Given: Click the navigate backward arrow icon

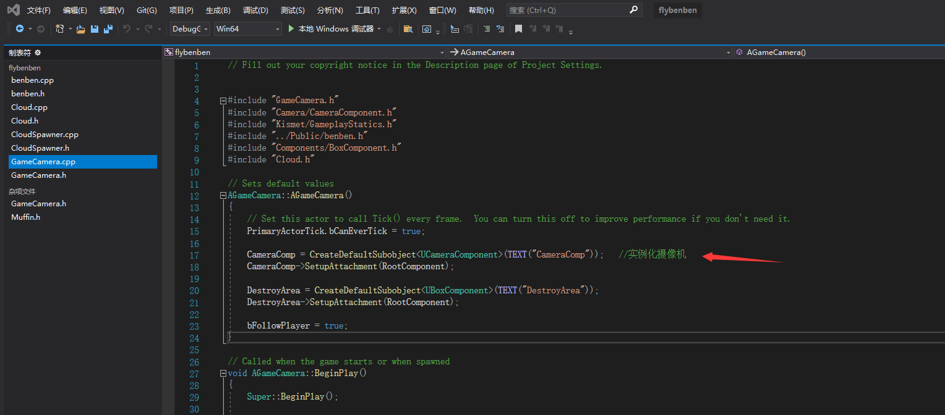Looking at the screenshot, I should pos(20,29).
